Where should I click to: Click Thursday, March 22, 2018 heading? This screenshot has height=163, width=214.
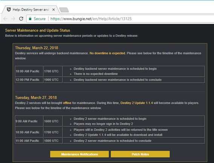click(37, 48)
